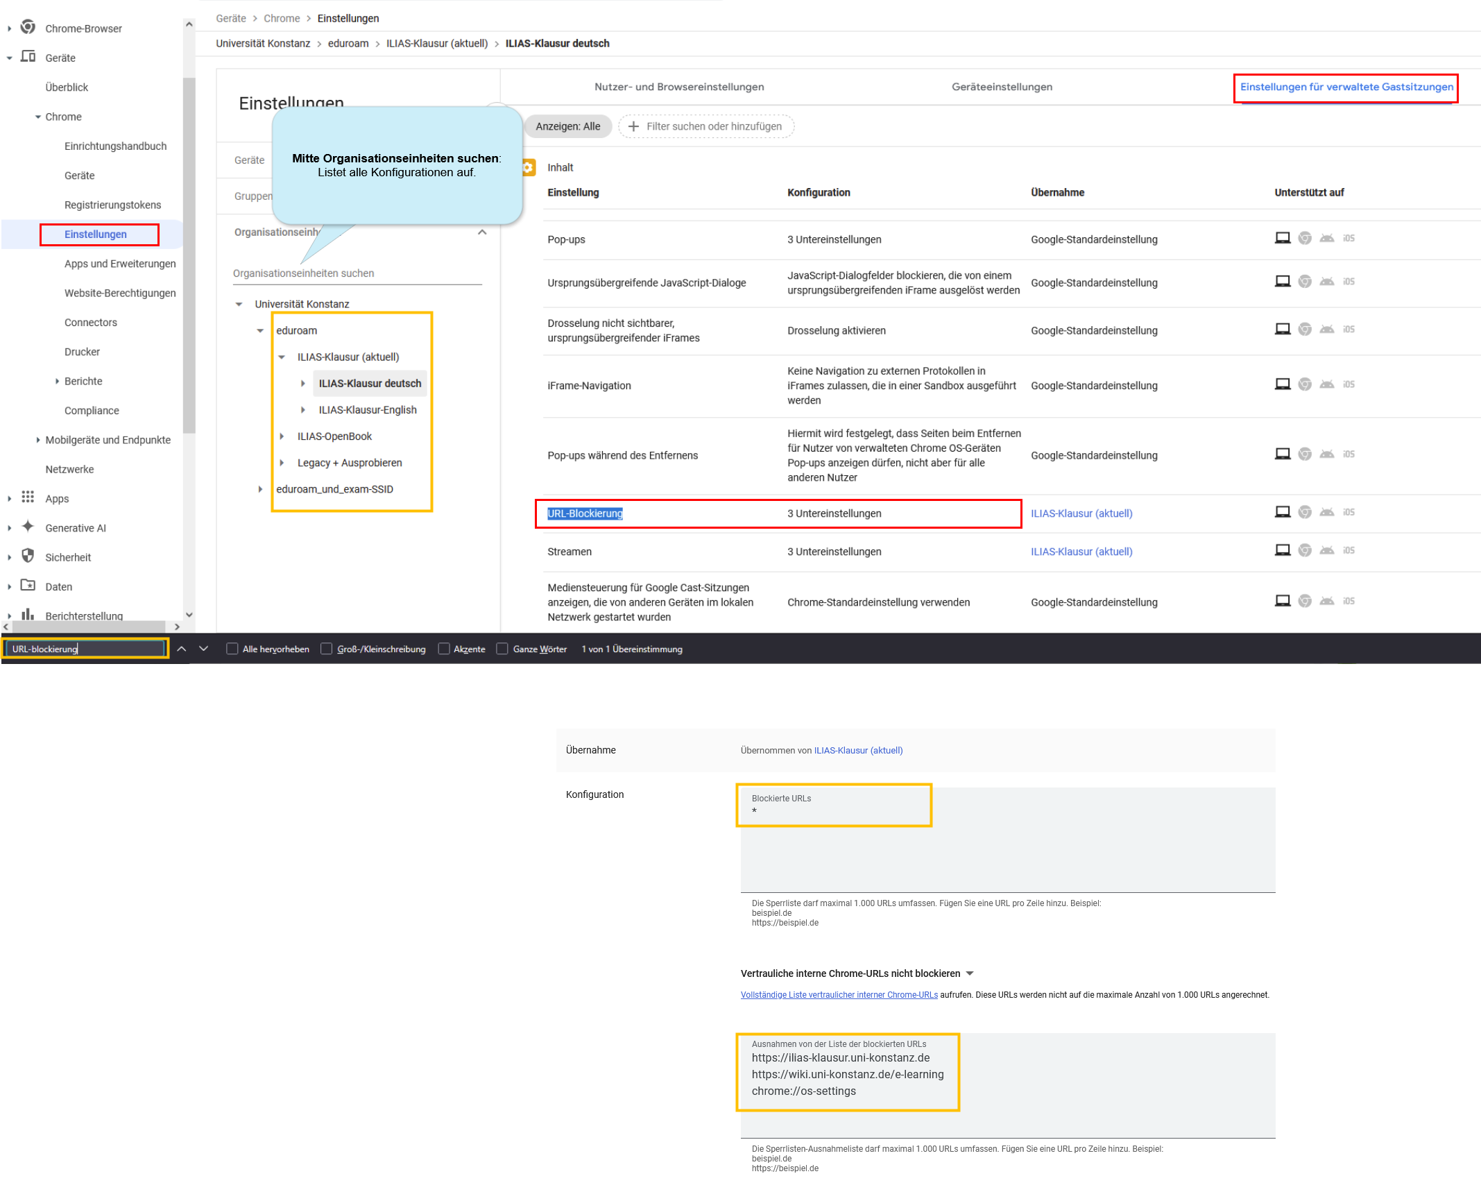Image resolution: width=1481 pixels, height=1192 pixels.
Task: Open Connectors in the sidebar
Action: [90, 323]
